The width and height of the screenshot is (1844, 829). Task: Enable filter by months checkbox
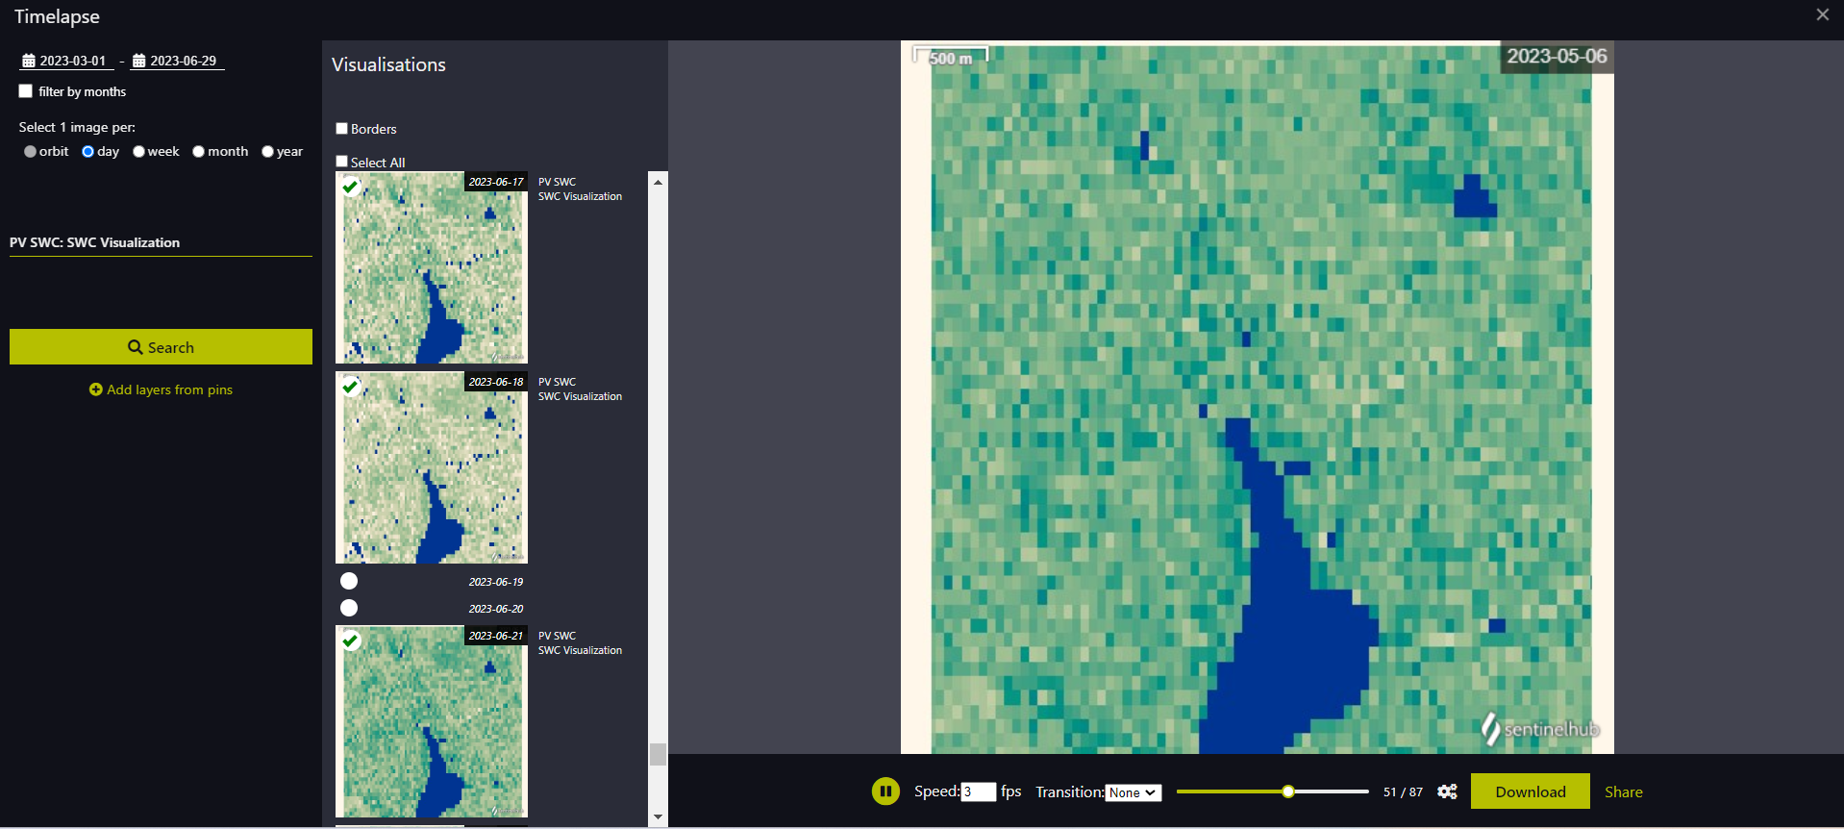(26, 91)
